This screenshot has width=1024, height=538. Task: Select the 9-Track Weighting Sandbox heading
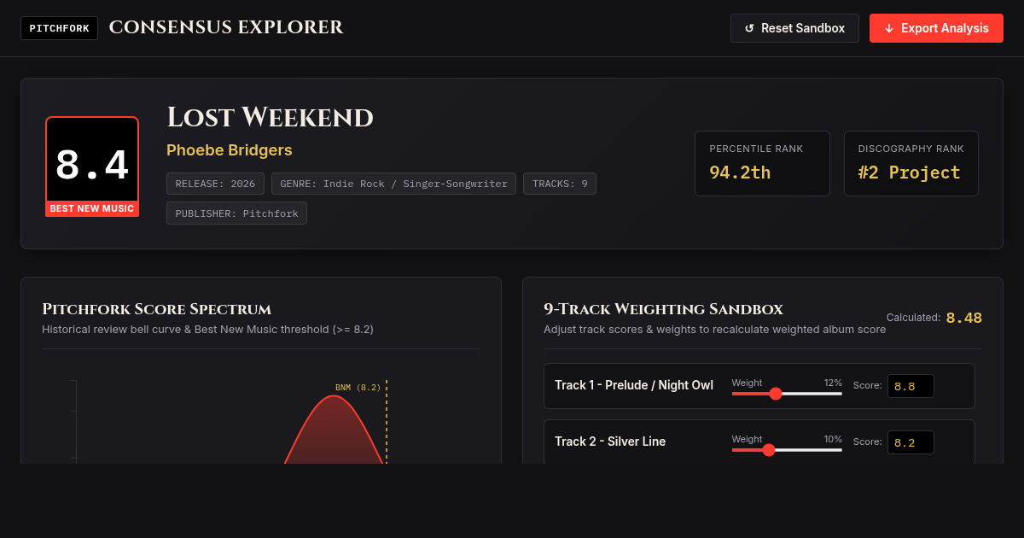pos(663,309)
